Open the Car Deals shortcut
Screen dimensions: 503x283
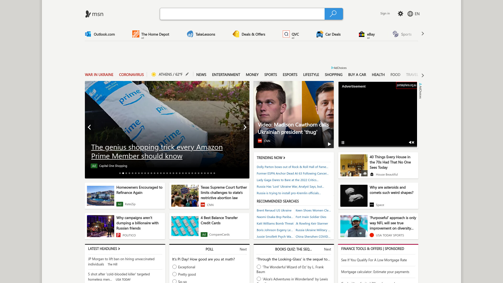click(x=328, y=34)
